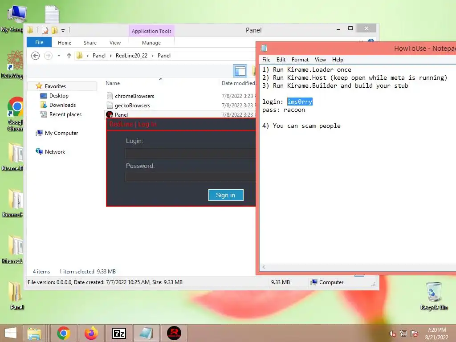Go up one folder level

point(69,56)
